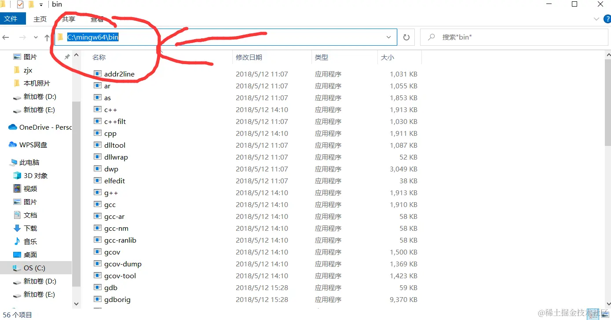Expand the address bar dropdown arrow
The height and width of the screenshot is (320, 611).
[x=388, y=37]
